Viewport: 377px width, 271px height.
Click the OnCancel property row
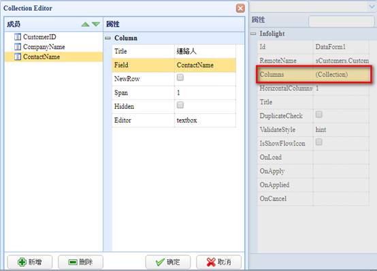314,199
